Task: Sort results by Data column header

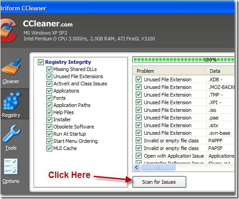Action: 220,71
